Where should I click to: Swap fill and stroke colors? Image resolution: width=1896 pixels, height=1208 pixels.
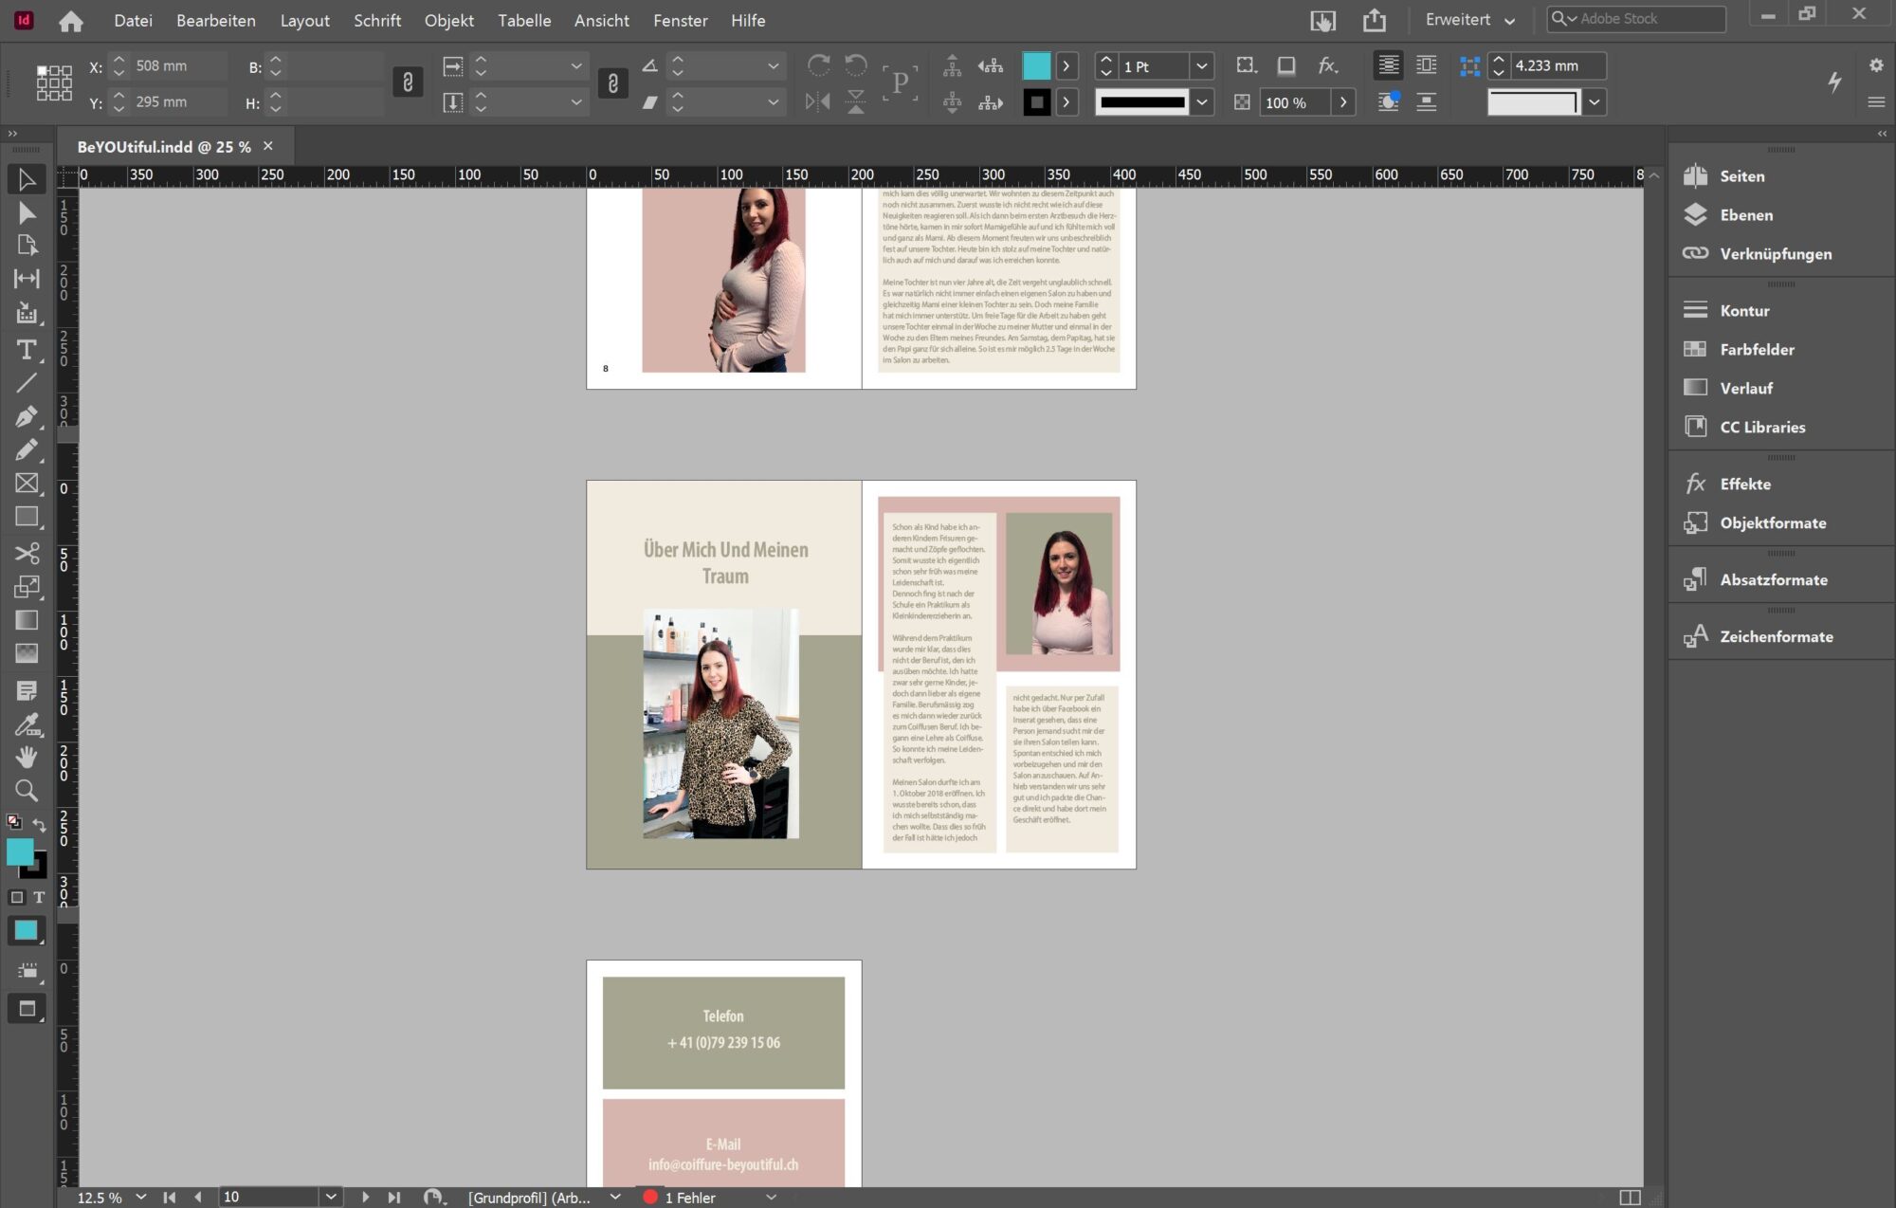[x=39, y=824]
